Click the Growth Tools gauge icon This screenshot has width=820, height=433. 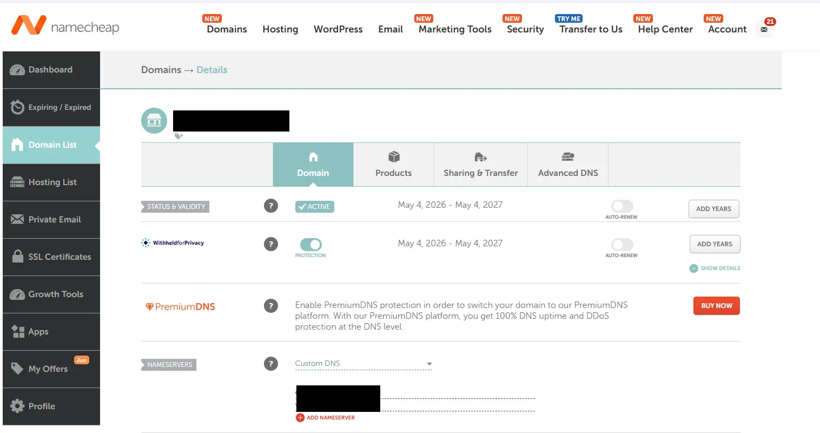click(x=17, y=294)
